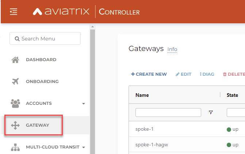Open the Dashboard menu item
Screen dimensions: 245x154
41,60
